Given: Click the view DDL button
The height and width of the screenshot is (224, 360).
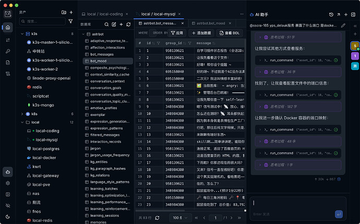Looking at the screenshot, I should click(x=230, y=33).
